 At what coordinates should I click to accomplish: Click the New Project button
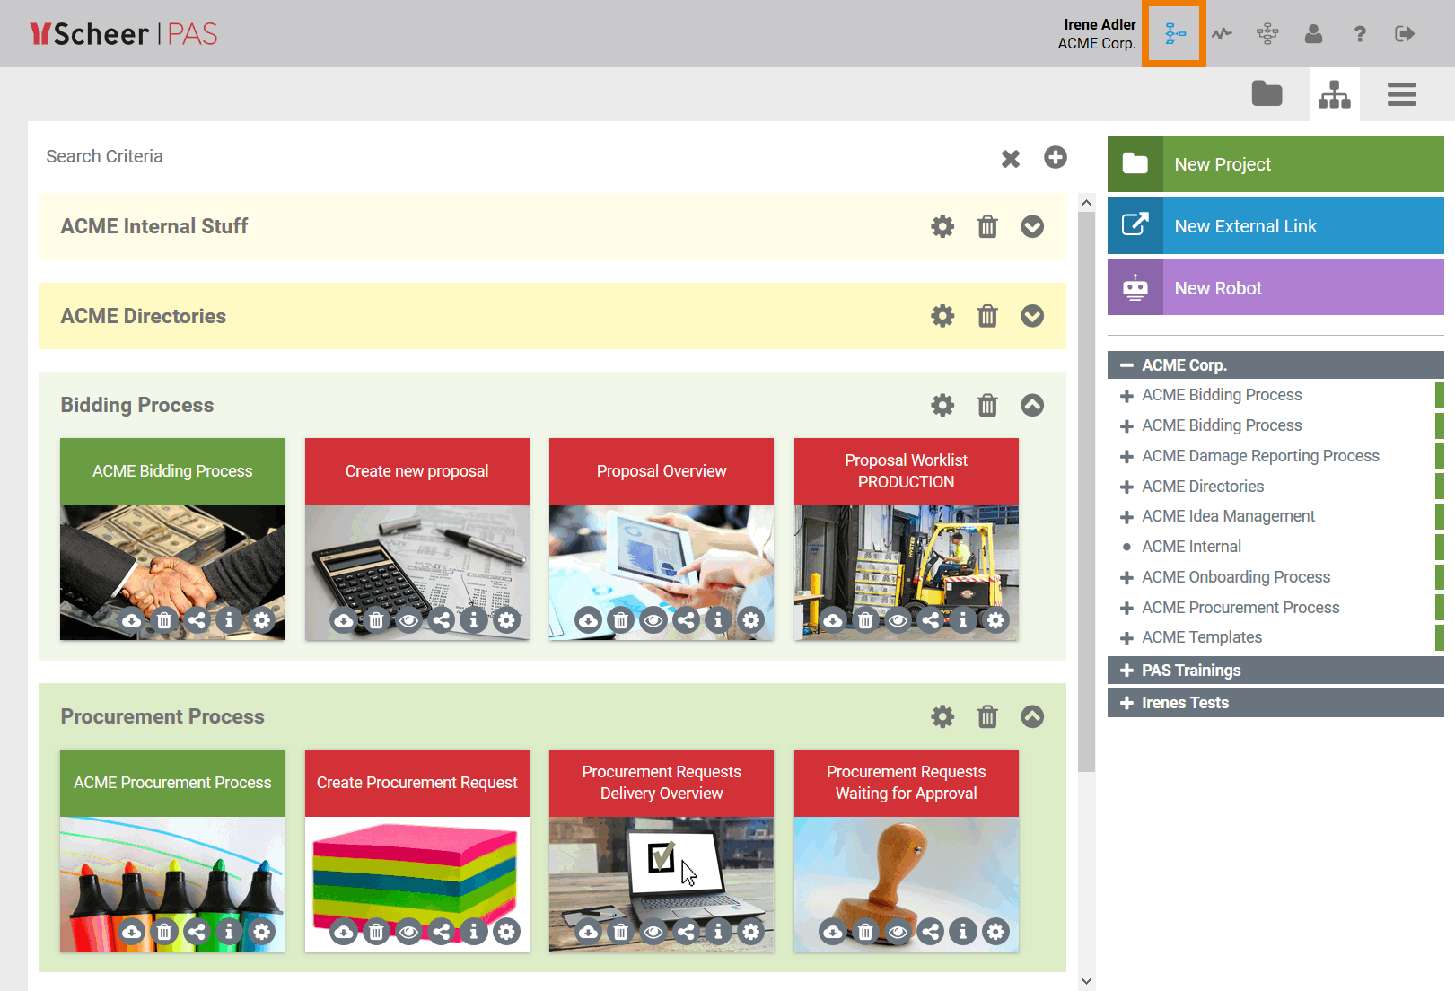1275,164
